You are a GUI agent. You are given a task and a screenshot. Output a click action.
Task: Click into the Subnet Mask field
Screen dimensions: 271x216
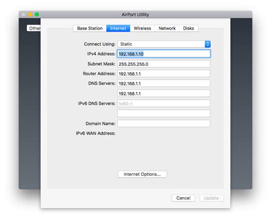164,64
